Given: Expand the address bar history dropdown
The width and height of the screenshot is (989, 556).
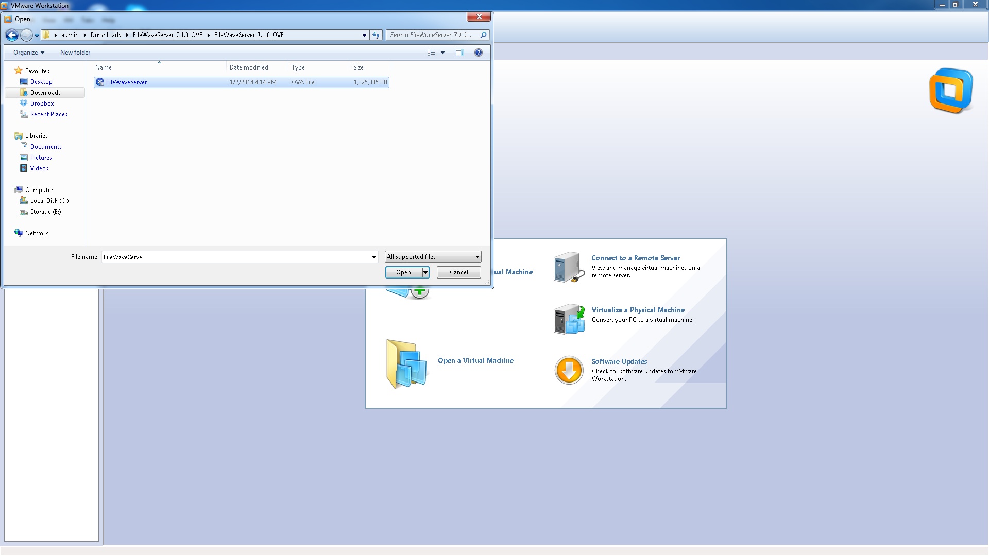Looking at the screenshot, I should coord(364,35).
